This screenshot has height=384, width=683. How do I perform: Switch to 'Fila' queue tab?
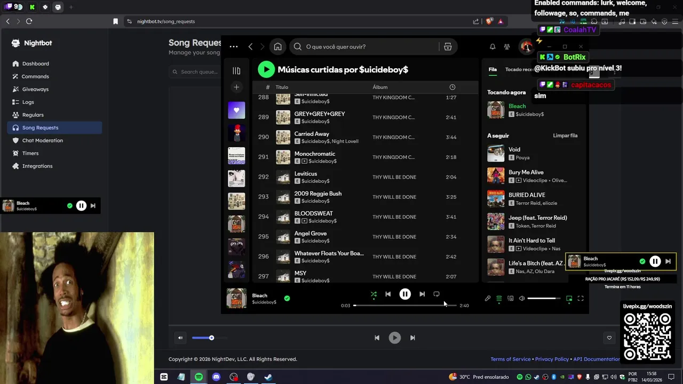(493, 69)
